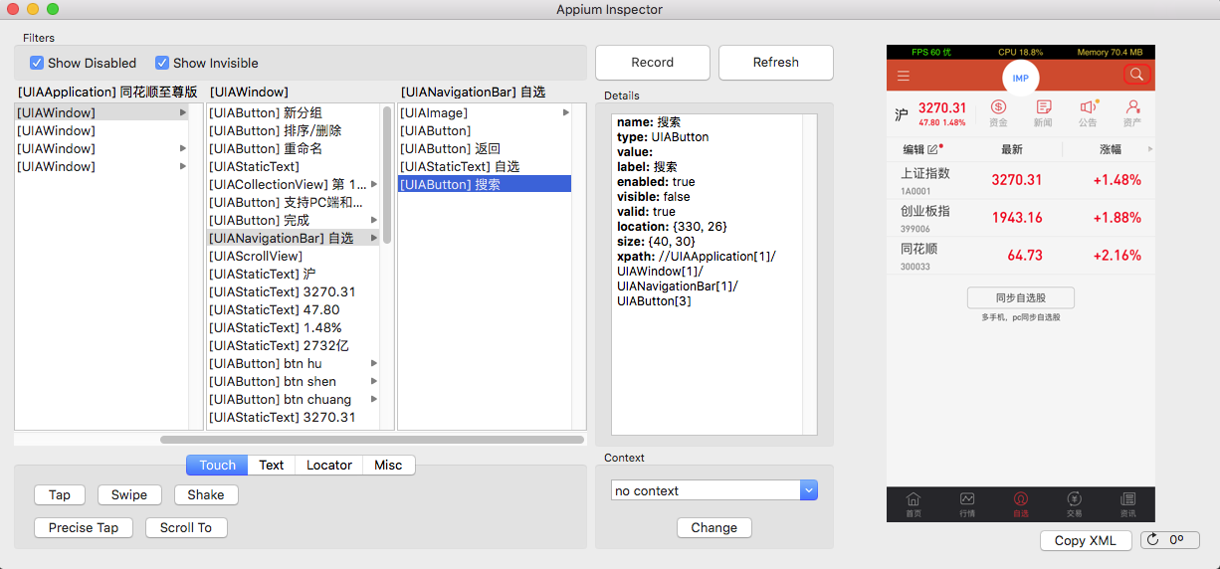
Task: Switch to the Locator tab
Action: tap(329, 465)
